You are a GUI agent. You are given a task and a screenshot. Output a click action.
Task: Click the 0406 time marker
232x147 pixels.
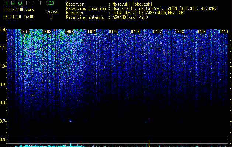[x=135, y=32]
